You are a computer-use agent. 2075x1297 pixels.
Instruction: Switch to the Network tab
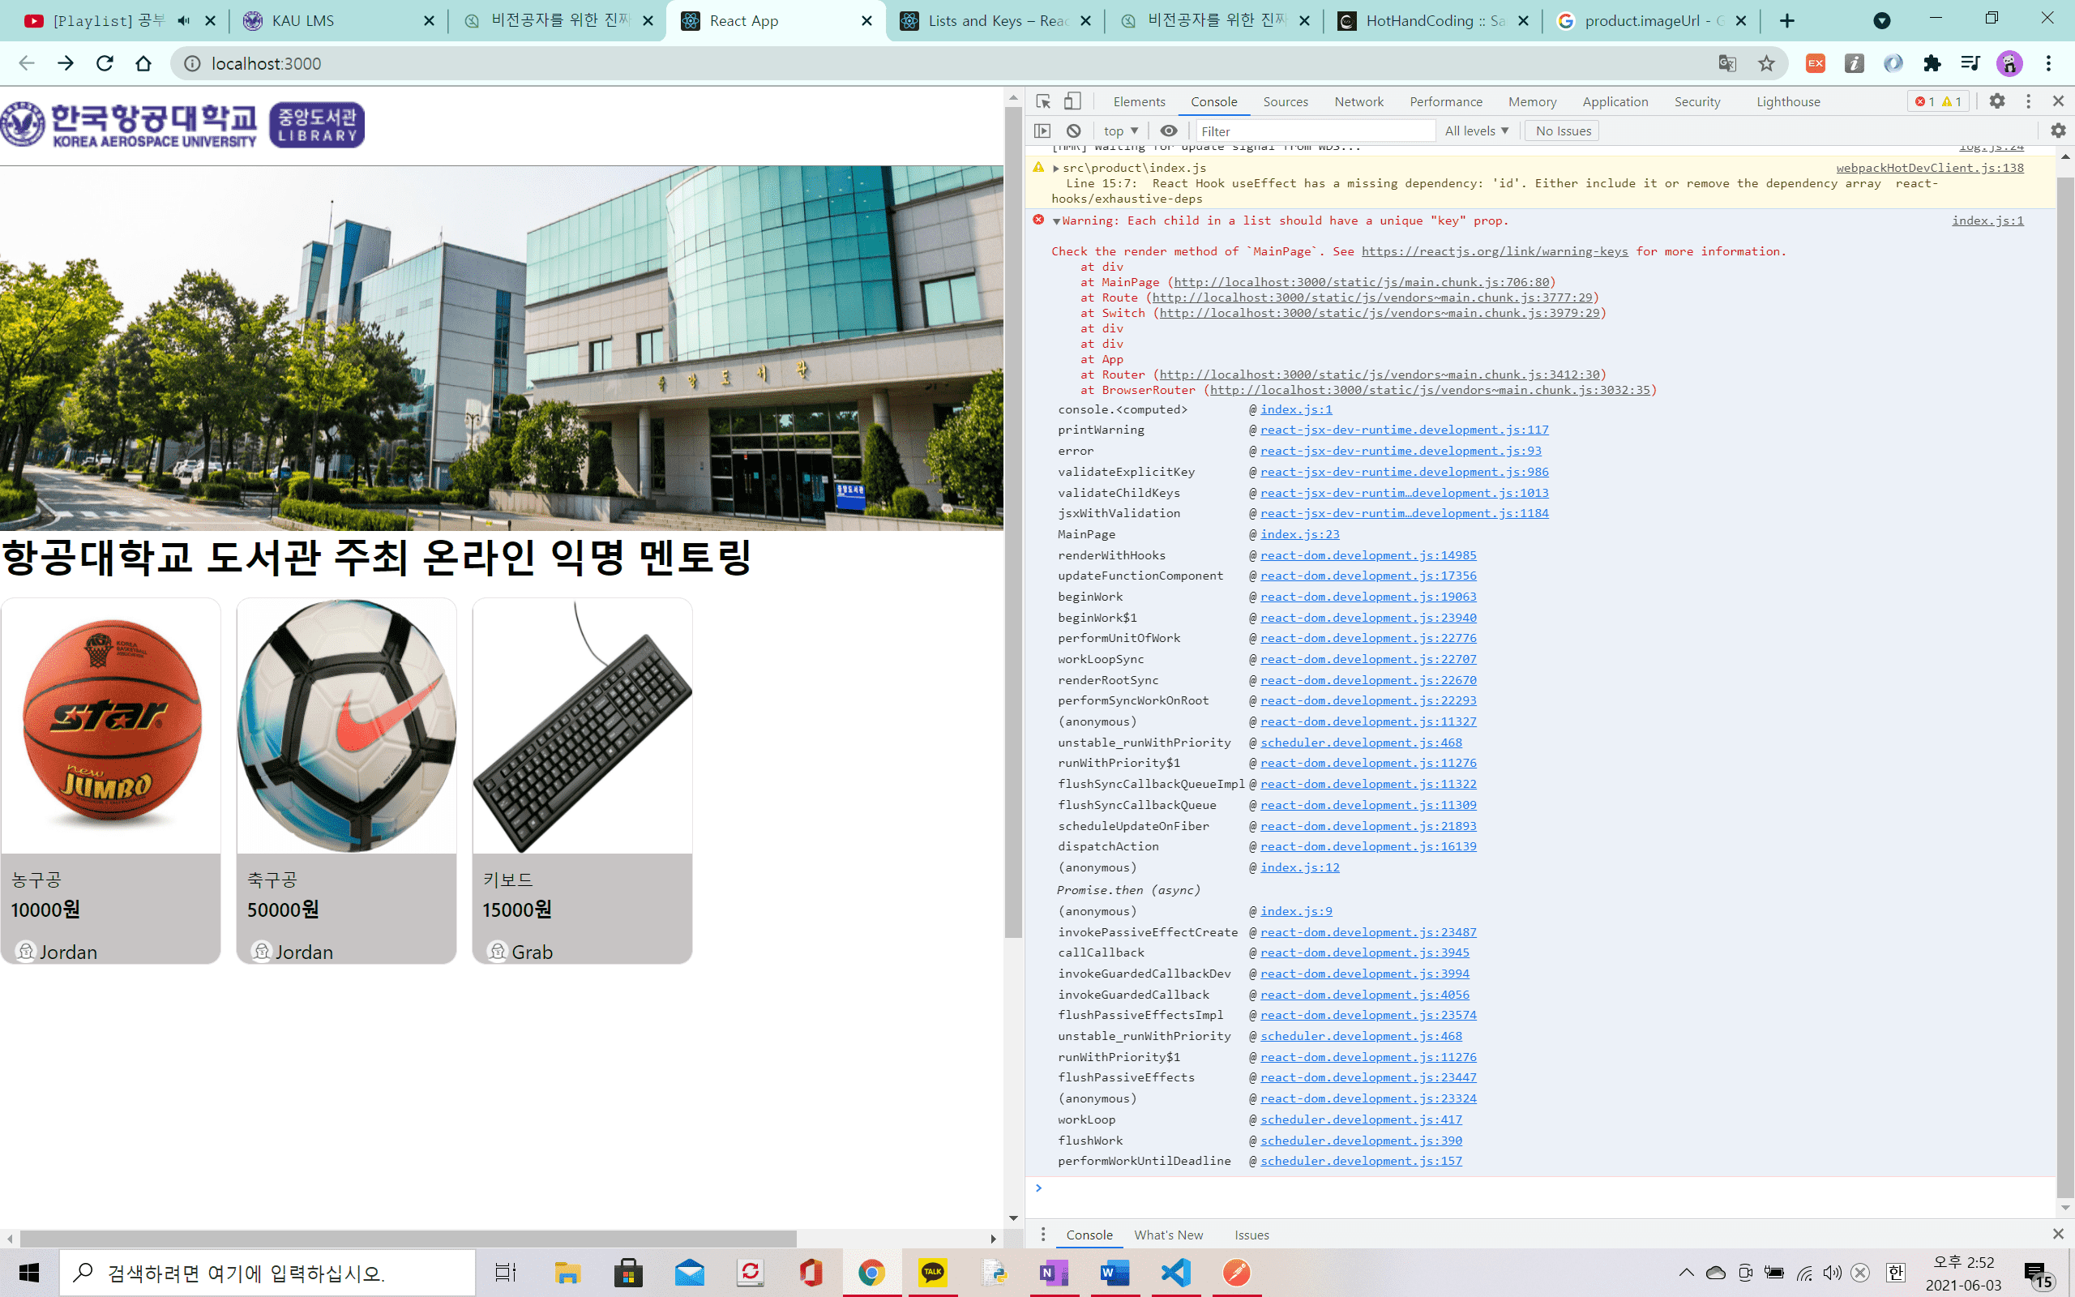1358,101
